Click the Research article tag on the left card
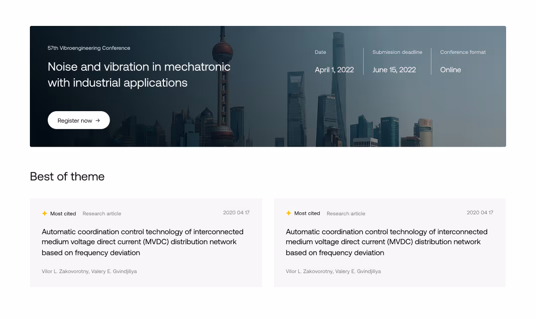This screenshot has width=536, height=319. pyautogui.click(x=102, y=214)
